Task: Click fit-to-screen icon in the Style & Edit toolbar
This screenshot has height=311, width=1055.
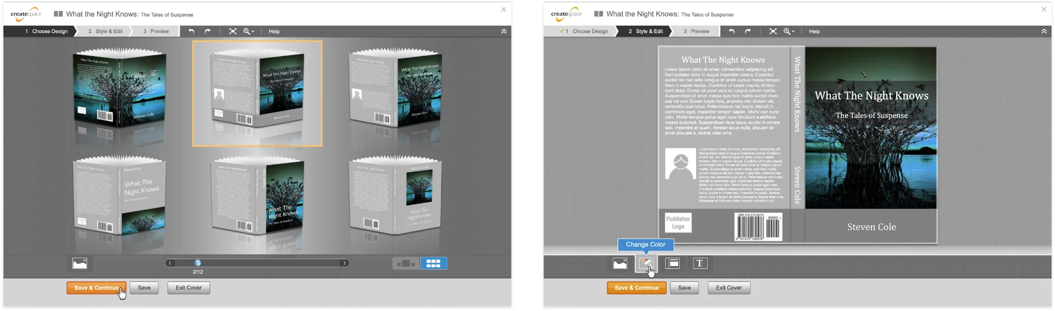Action: tap(773, 31)
